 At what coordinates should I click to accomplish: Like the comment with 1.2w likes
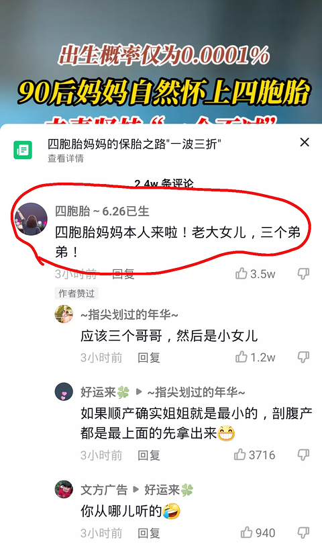(x=241, y=357)
